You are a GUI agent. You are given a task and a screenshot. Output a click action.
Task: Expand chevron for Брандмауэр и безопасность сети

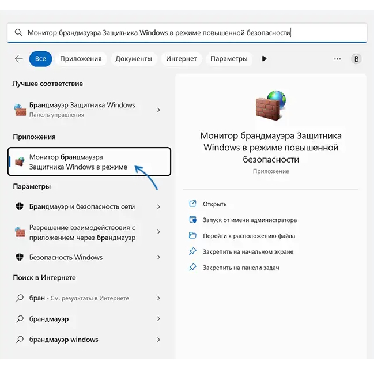[158, 207]
